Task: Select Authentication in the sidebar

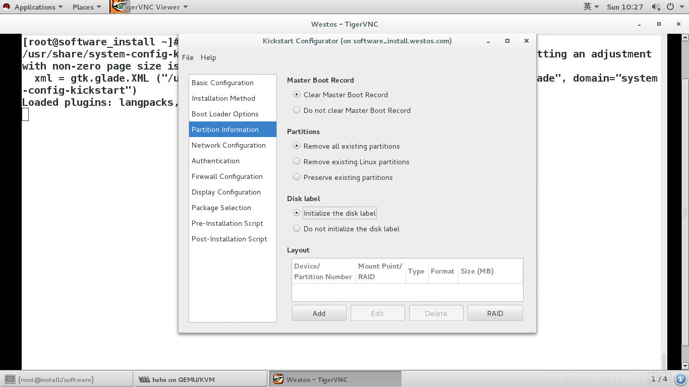Action: coord(233,161)
